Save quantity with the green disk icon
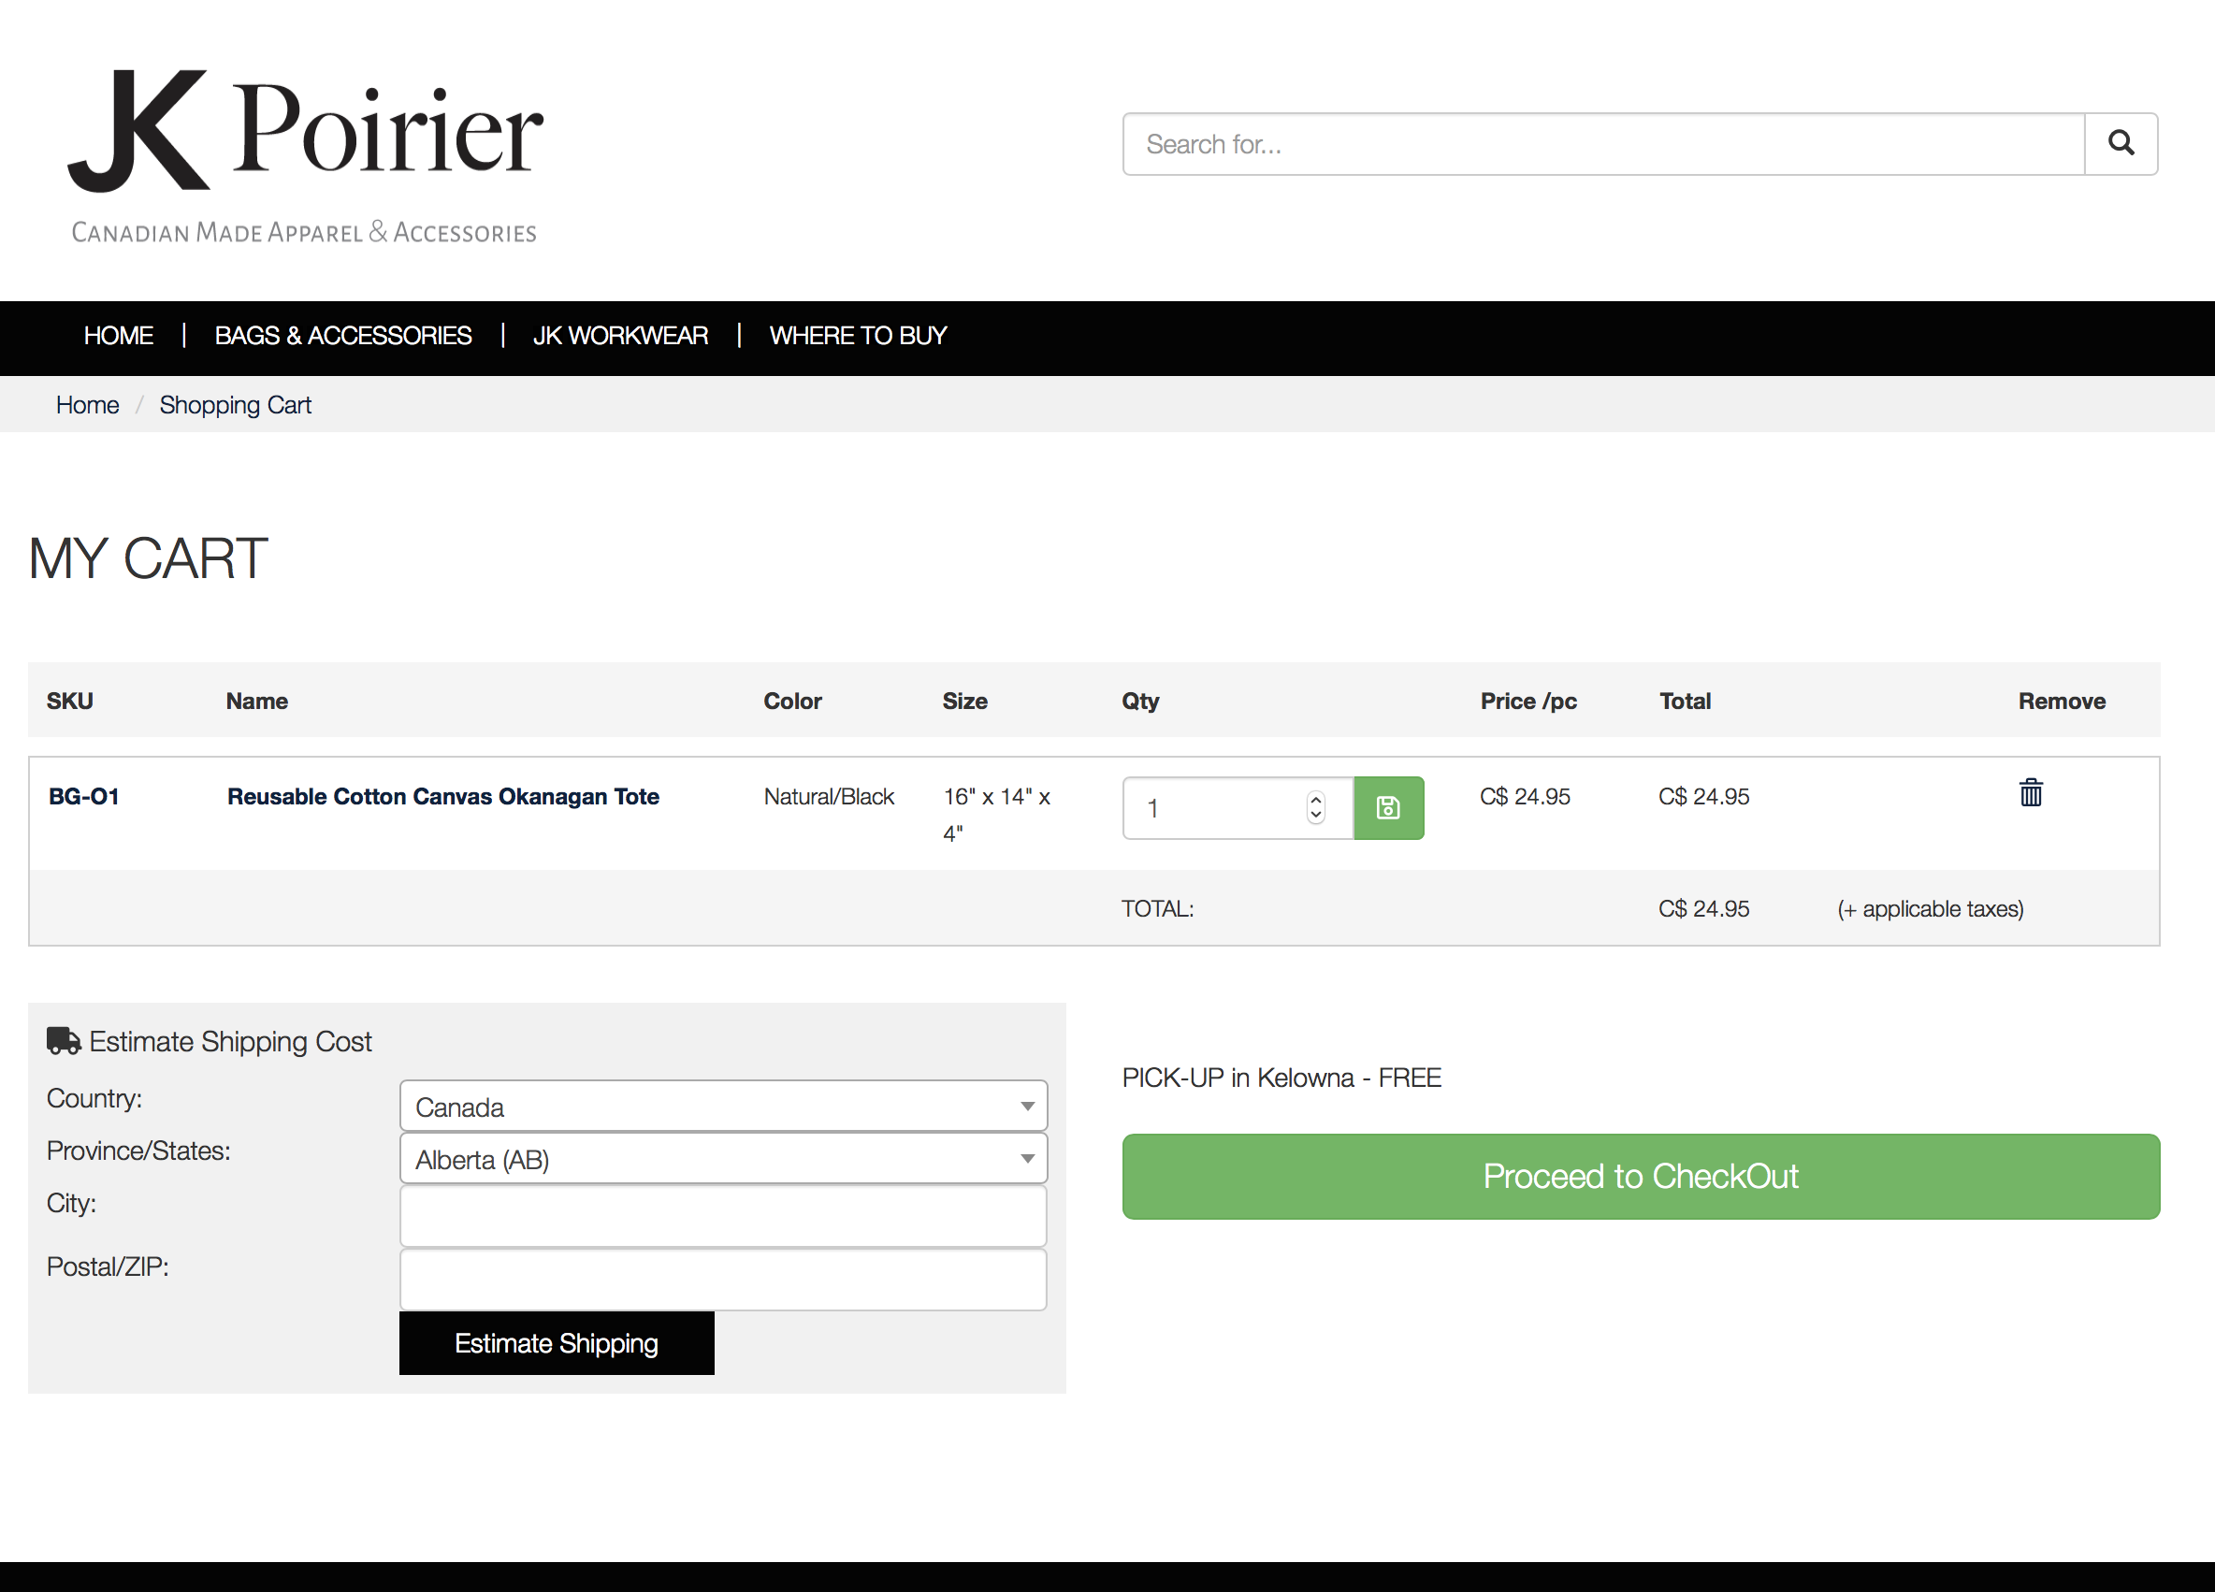 pyautogui.click(x=1388, y=808)
